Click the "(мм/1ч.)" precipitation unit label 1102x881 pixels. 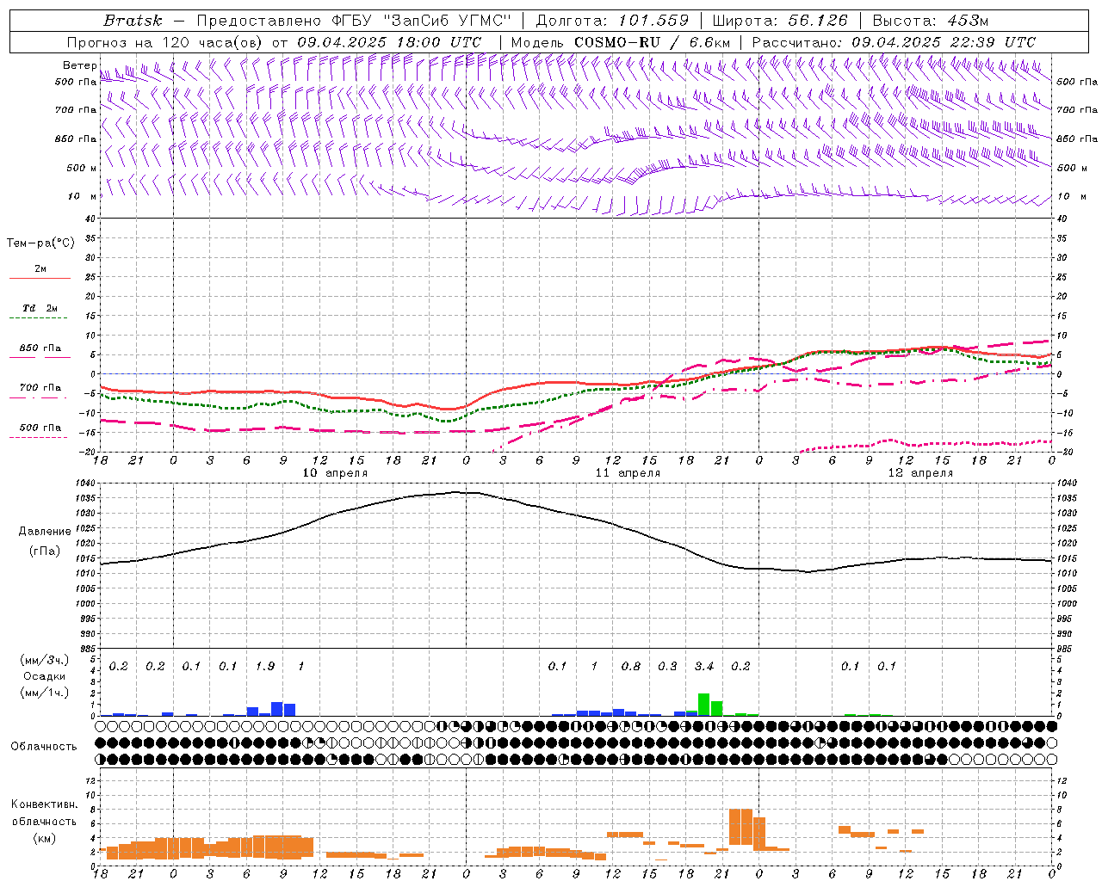45,693
